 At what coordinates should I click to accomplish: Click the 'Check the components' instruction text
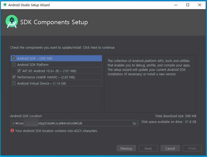point(63,47)
